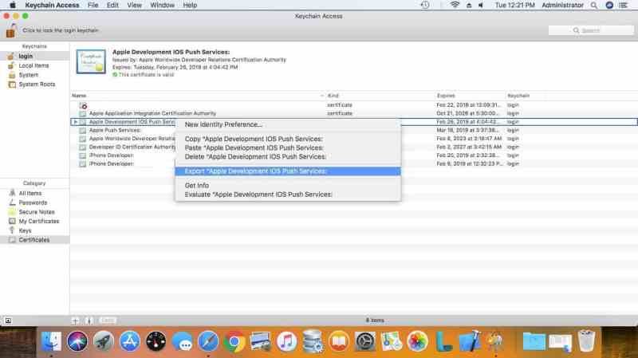Select the Local Items keychain
The image size is (638, 358).
(34, 65)
